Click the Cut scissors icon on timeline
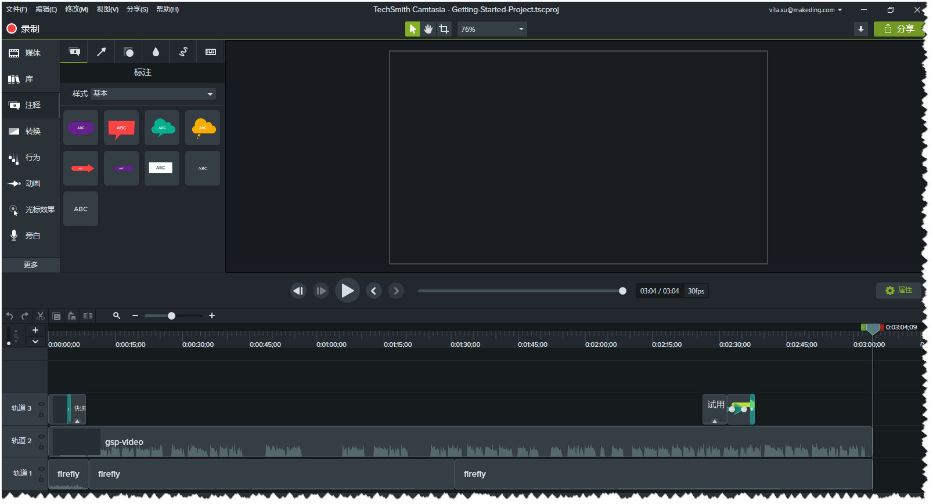Image resolution: width=933 pixels, height=504 pixels. point(41,316)
